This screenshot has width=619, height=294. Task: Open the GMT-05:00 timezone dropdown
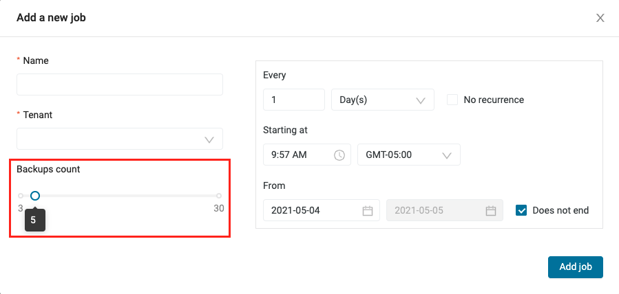pyautogui.click(x=408, y=155)
